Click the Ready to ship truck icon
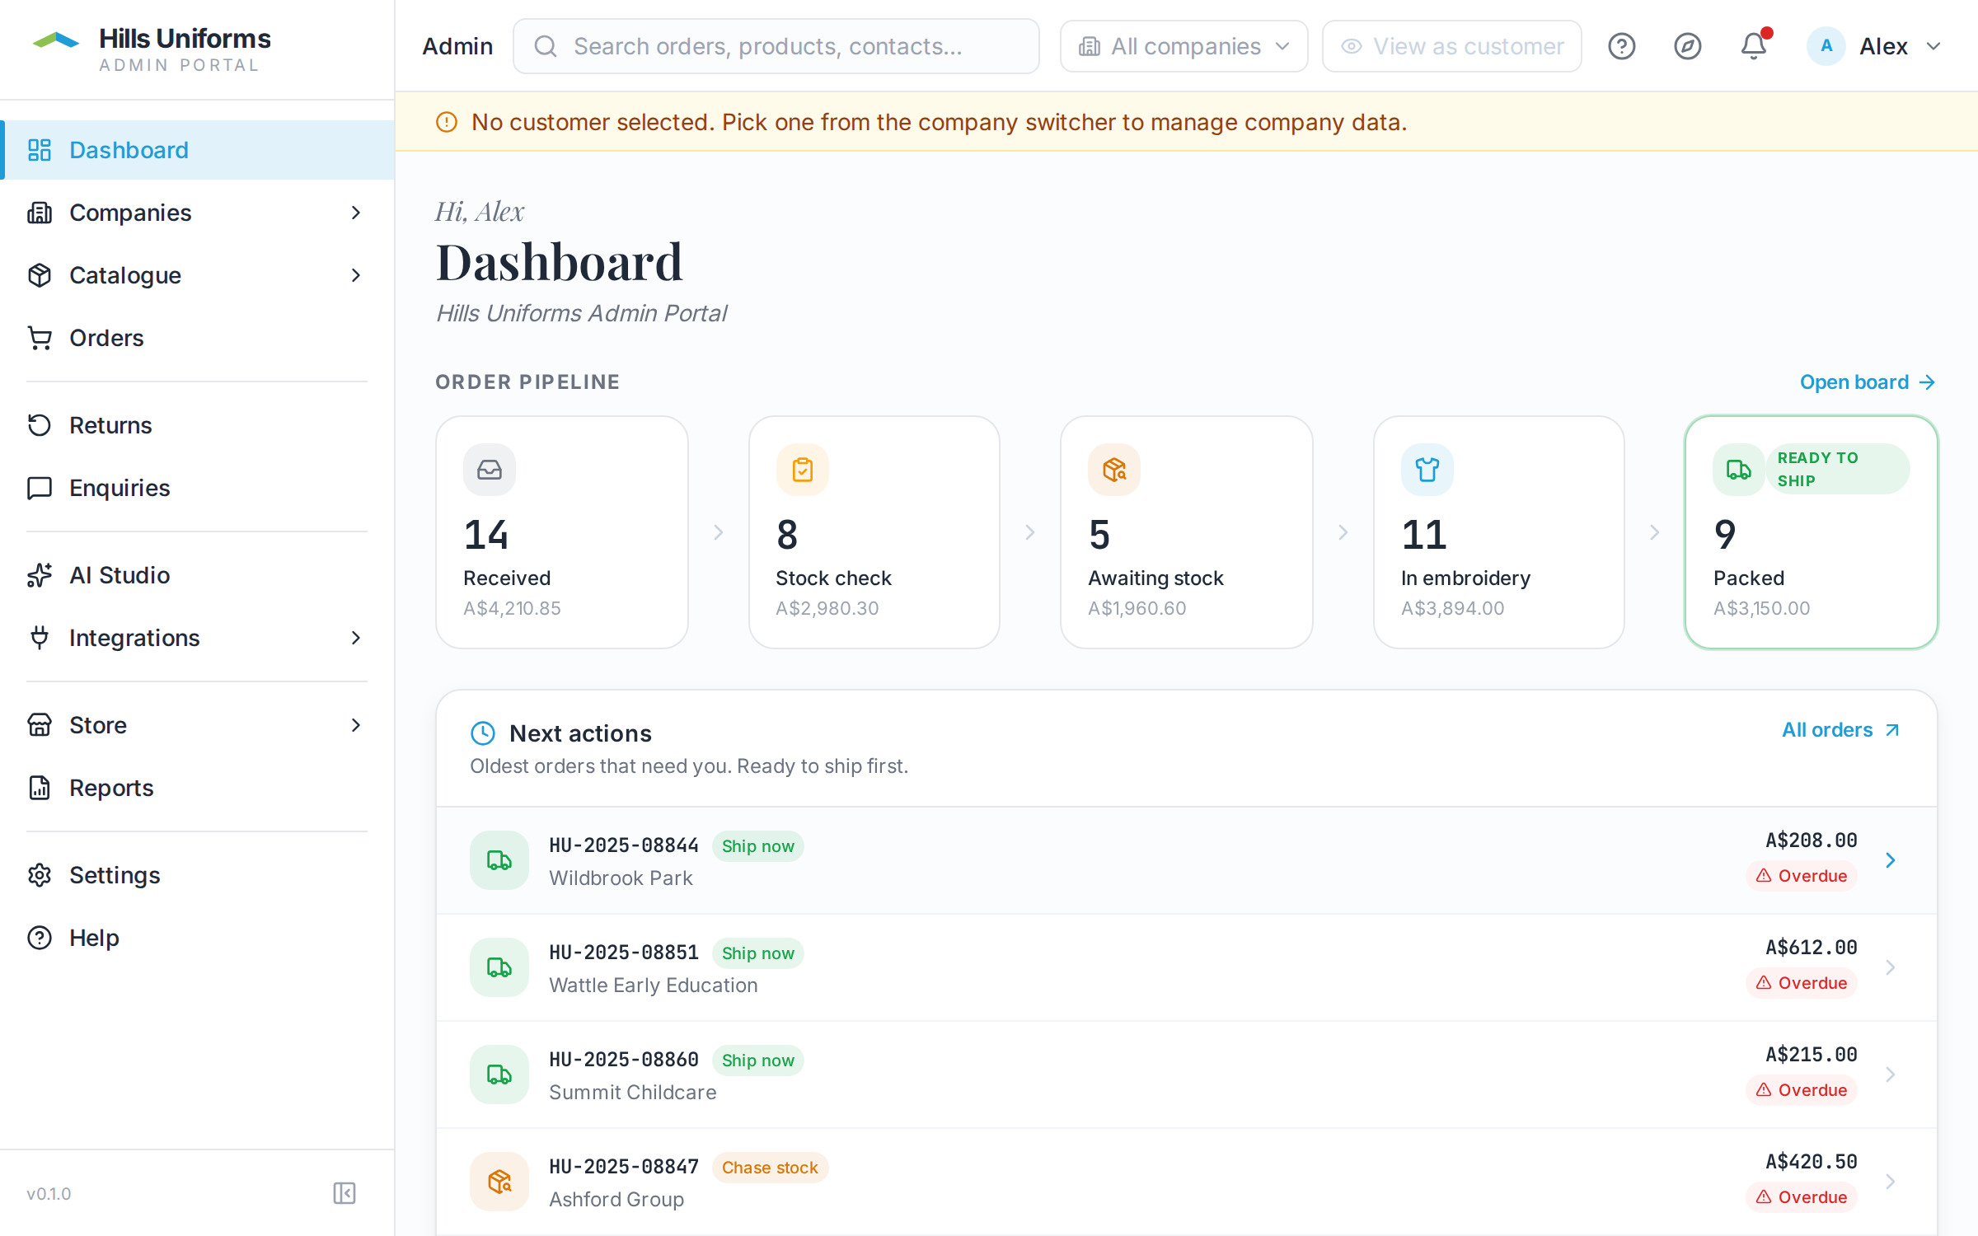 coord(1739,470)
